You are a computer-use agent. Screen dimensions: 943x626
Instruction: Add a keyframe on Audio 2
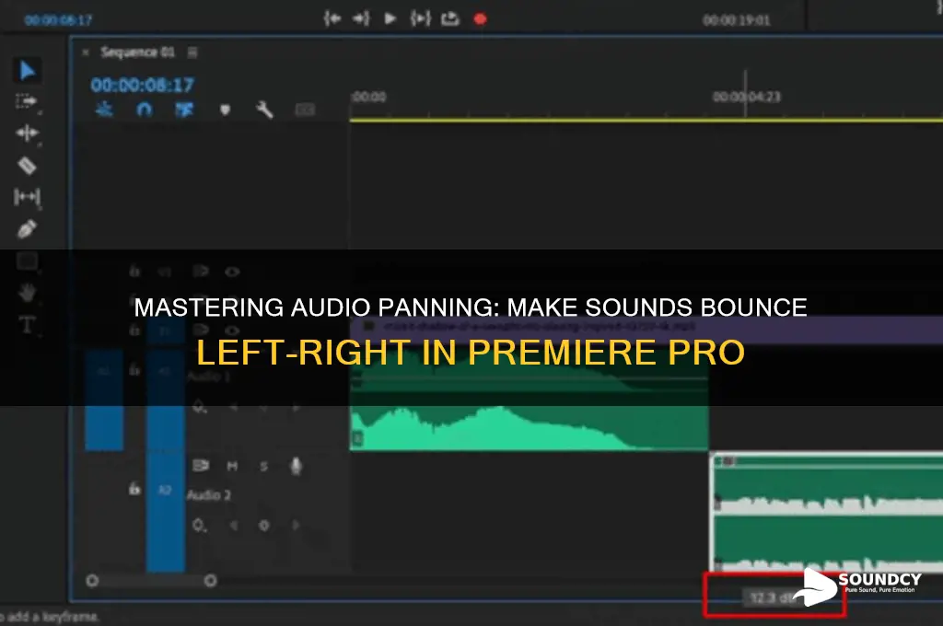[x=264, y=526]
